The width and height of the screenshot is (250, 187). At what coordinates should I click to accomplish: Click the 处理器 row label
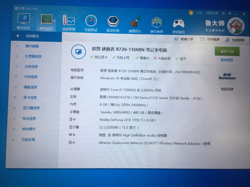point(75,89)
